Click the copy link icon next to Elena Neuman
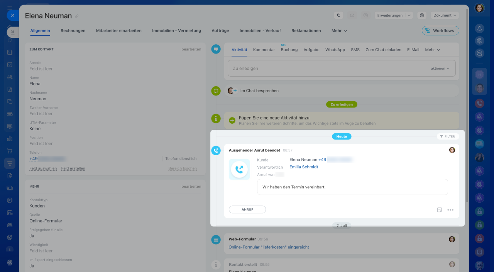 coord(77,16)
